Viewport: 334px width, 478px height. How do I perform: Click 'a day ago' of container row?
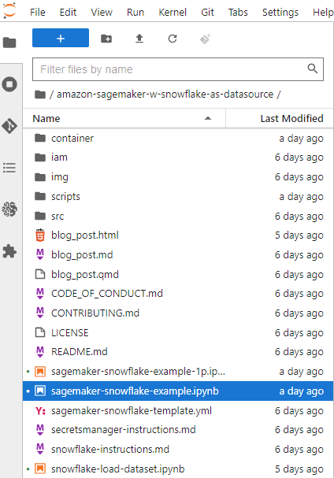[301, 139]
